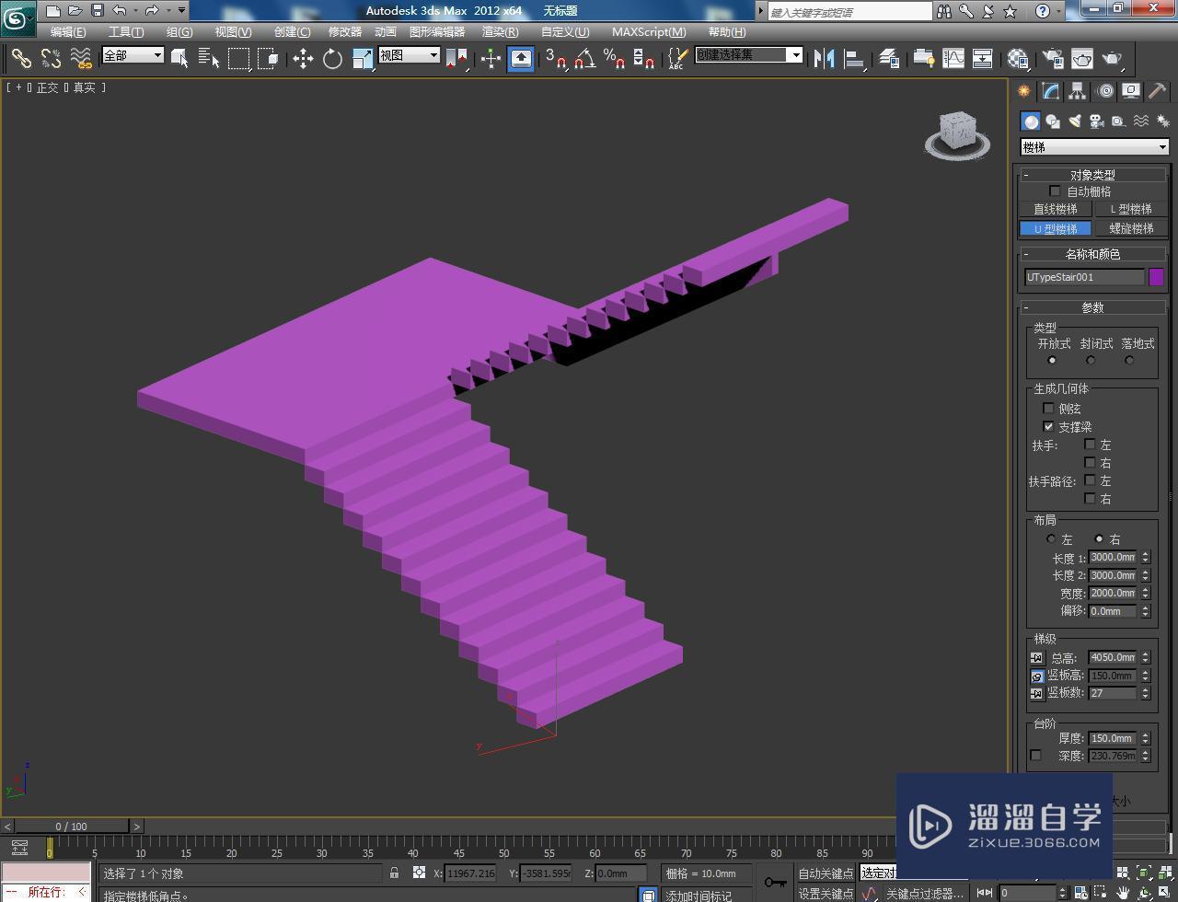The width and height of the screenshot is (1178, 902).
Task: Collapse the 对象类型 rollout
Action: (1092, 175)
